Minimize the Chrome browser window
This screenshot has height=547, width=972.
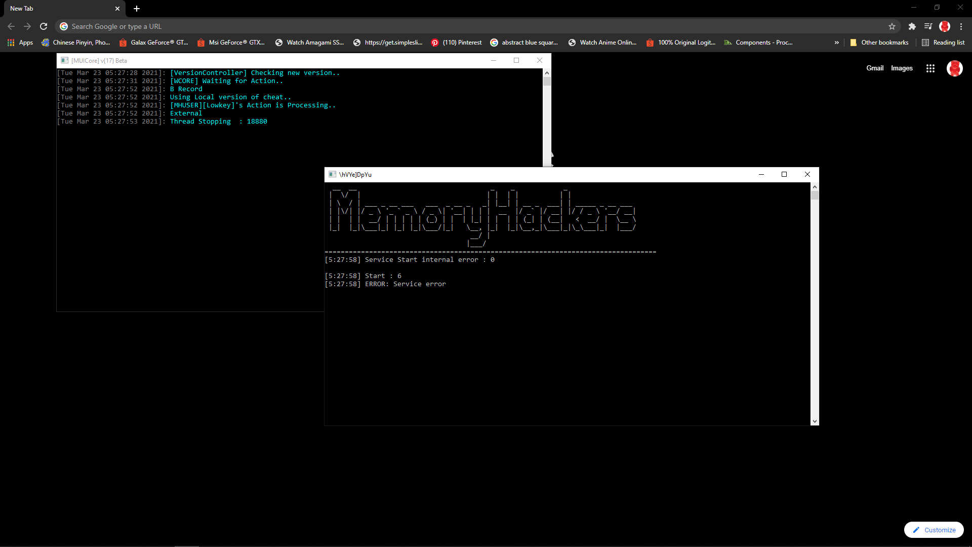914,8
